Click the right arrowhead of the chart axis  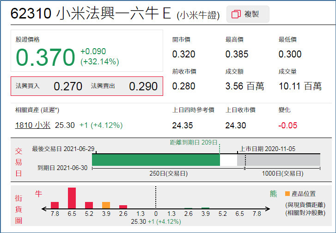[268, 209]
